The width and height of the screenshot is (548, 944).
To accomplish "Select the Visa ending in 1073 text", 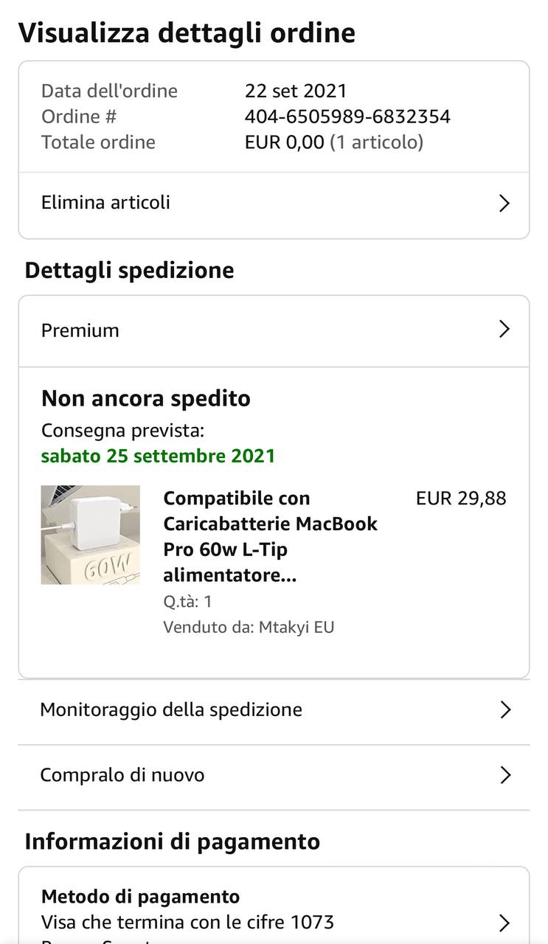I will coord(187,922).
